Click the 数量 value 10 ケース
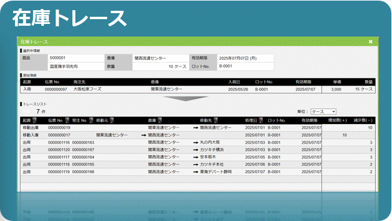 pos(178,66)
